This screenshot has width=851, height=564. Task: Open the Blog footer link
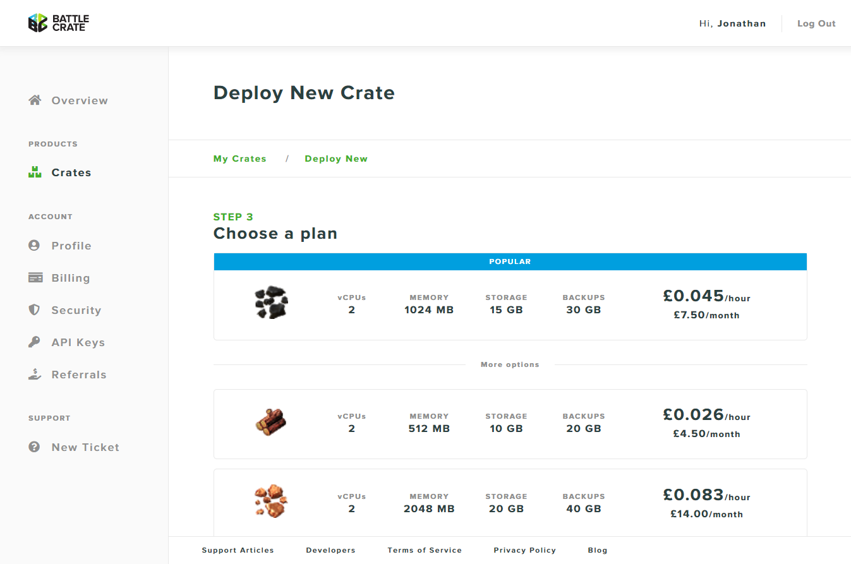pos(598,550)
